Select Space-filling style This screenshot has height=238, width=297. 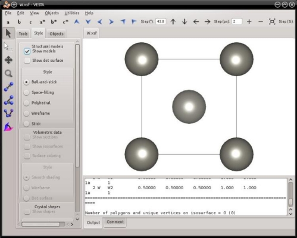click(26, 92)
